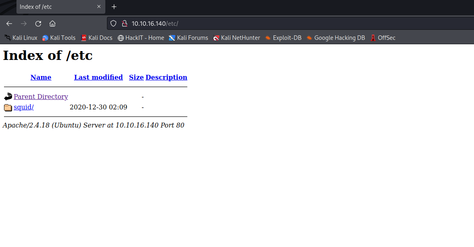Click the date 2020-12-30 02:09

[x=98, y=107]
